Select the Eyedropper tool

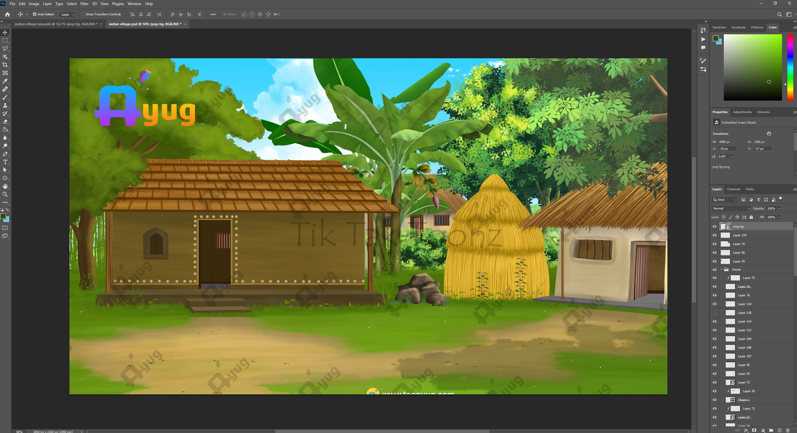click(5, 81)
